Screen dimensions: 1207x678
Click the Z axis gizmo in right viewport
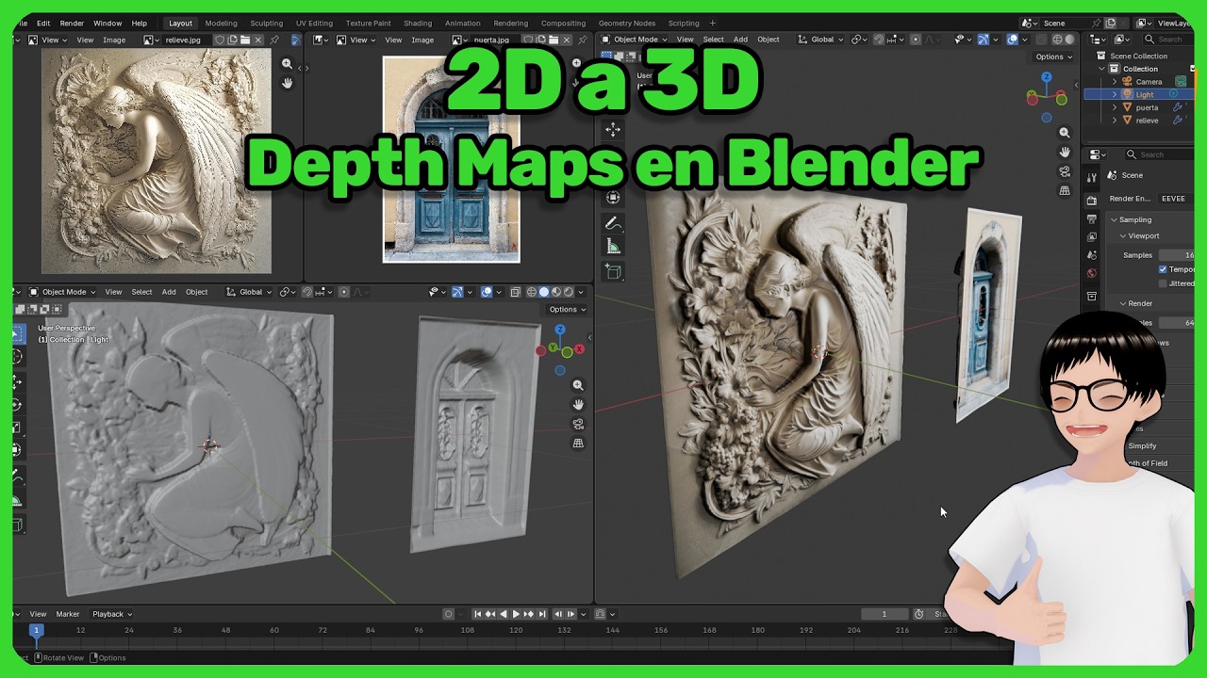pos(1047,77)
